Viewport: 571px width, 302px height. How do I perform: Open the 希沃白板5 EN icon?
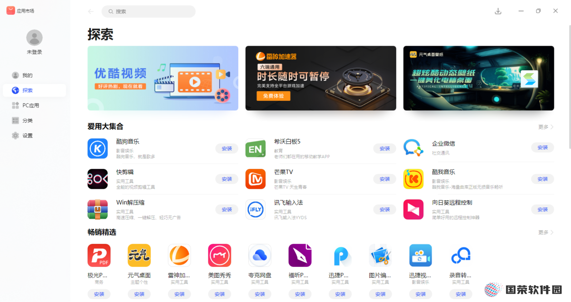click(256, 148)
